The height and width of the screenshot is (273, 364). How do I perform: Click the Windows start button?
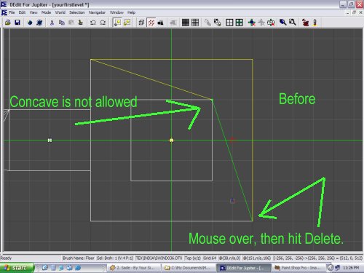point(17,268)
